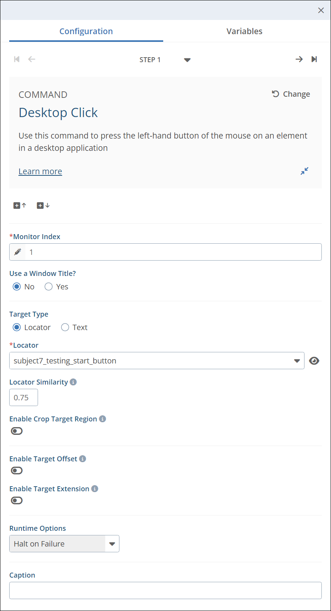Viewport: 331px width, 611px height.
Task: Insert a step below icon
Action: click(43, 206)
